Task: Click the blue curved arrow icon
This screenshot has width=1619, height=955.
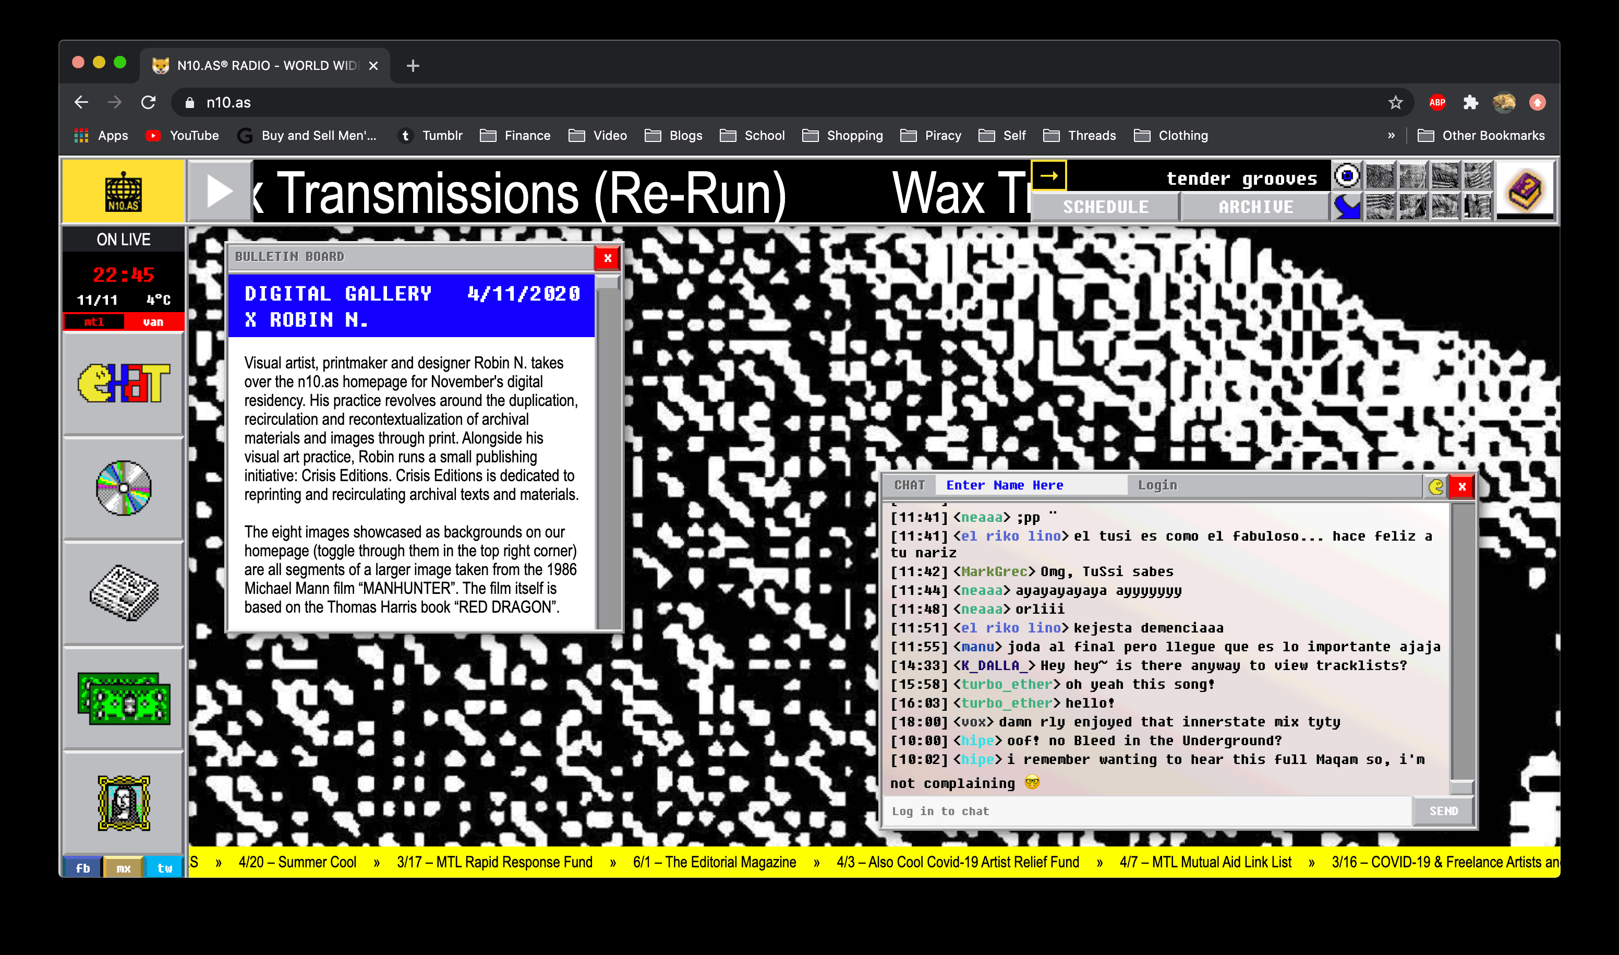Action: 1347,207
